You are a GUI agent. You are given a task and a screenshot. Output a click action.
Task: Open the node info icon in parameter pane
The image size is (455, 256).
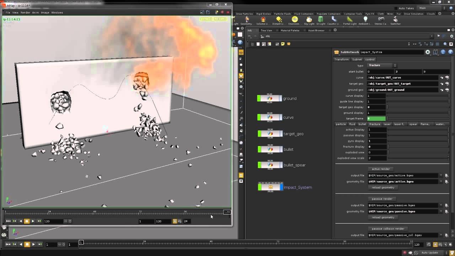pos(443,52)
